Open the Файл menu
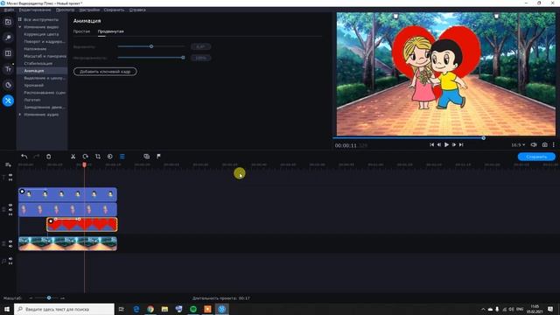Viewport: 560px width, 315px height. point(9,10)
